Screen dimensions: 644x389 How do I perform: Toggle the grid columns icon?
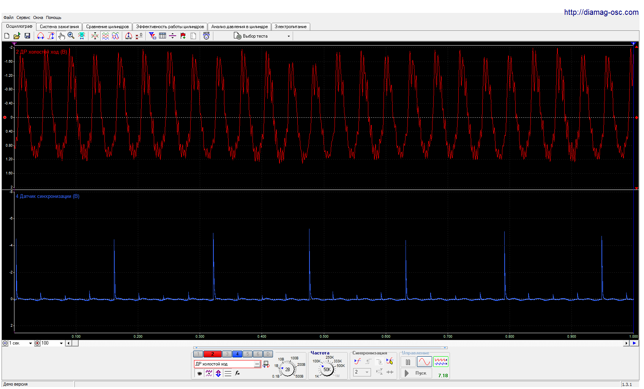163,36
